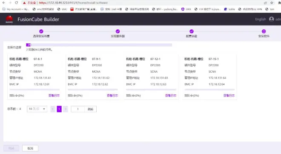View log for node 07-15-1
Screen dimensions: 281x154
tap(229, 95)
